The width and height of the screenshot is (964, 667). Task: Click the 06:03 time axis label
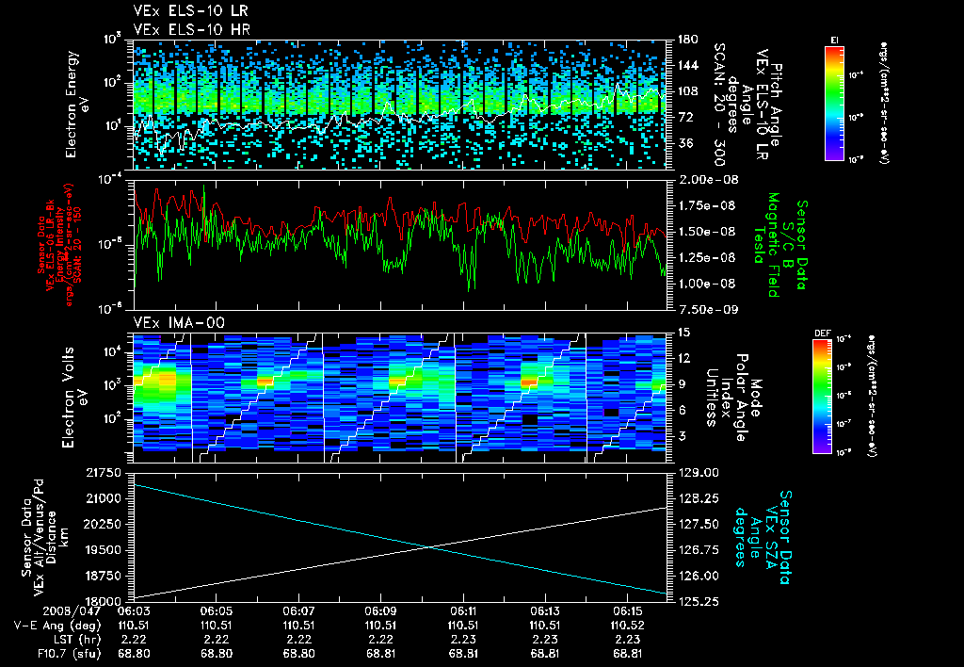coord(134,612)
